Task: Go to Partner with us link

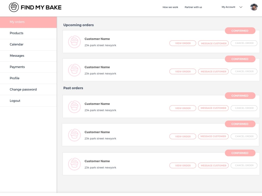Action: click(193, 7)
